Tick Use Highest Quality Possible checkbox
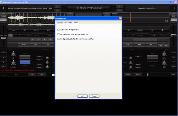Screen dimensions: 178x116 pyautogui.click(x=58, y=39)
